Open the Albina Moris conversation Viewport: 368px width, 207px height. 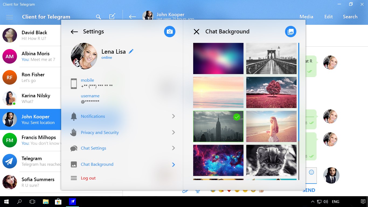pyautogui.click(x=31, y=56)
